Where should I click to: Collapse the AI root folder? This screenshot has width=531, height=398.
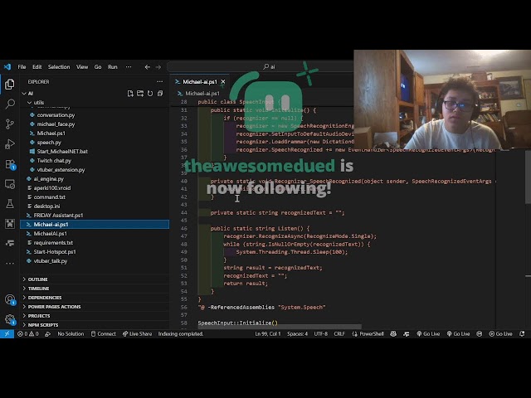tap(24, 94)
